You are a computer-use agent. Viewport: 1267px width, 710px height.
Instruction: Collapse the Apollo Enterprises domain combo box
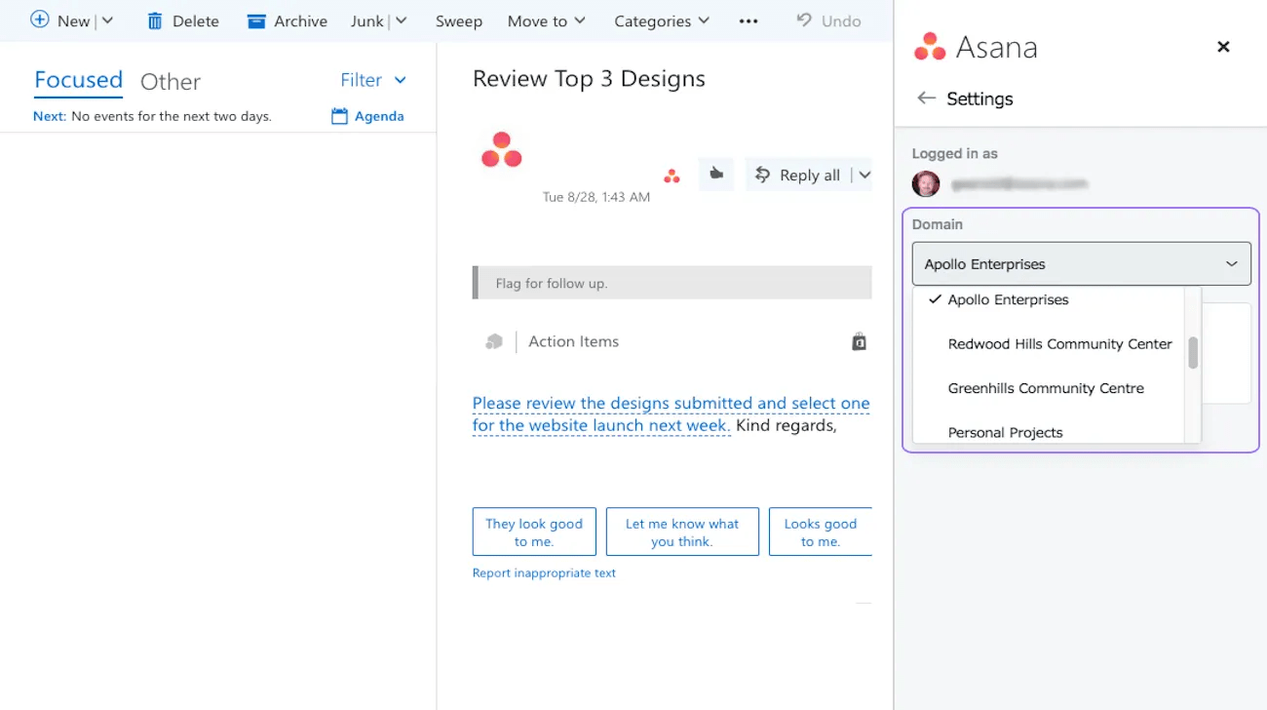point(1082,263)
